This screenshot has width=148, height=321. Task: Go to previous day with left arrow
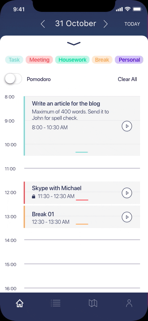coord(43,24)
